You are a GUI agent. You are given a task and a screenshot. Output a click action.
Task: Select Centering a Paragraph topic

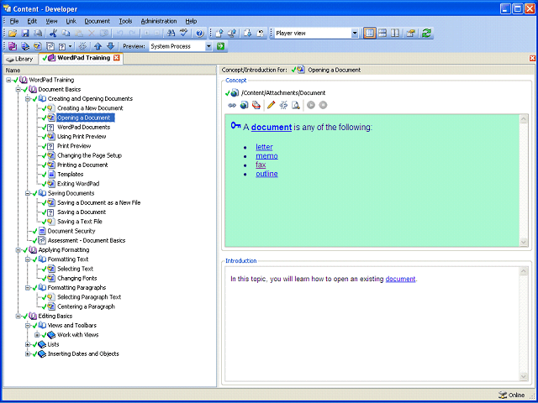[86, 306]
